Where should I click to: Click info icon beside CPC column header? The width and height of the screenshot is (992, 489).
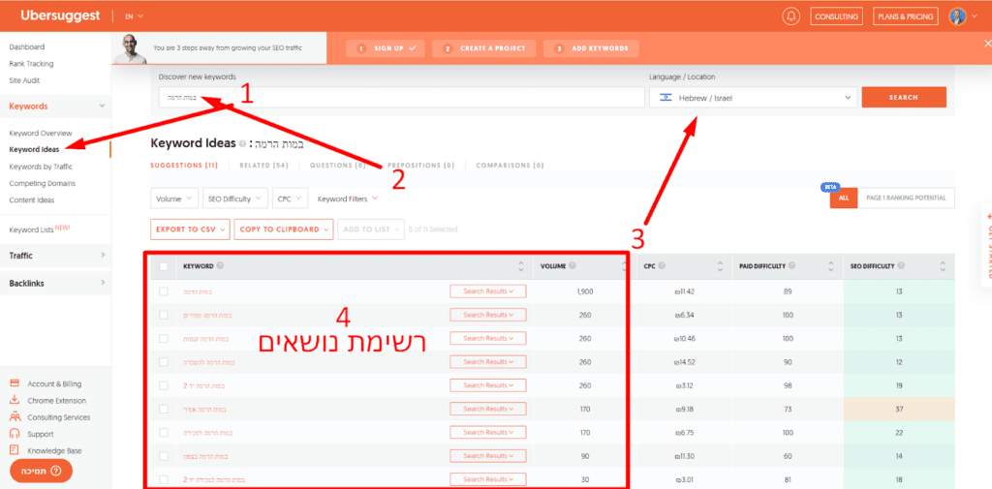662,266
